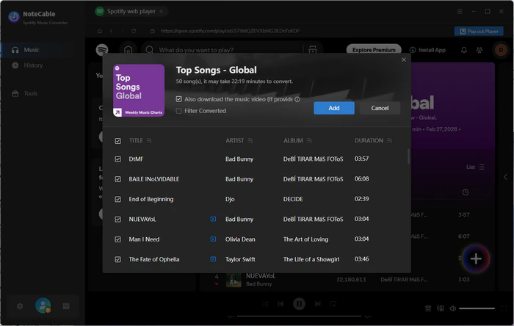Skip to previous track
514x326 pixels.
(280, 304)
